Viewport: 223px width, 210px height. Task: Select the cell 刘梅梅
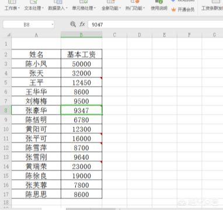[36, 101]
